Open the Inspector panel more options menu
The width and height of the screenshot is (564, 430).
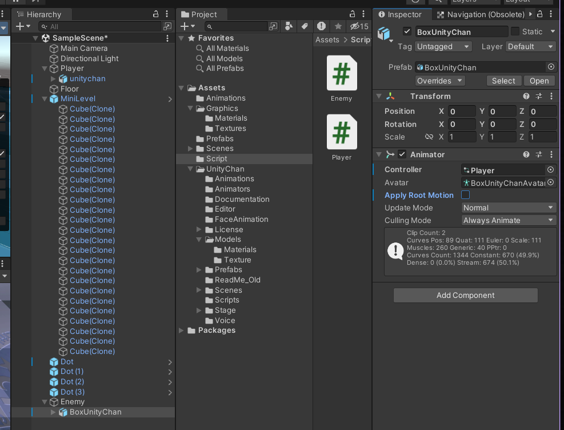coord(551,14)
